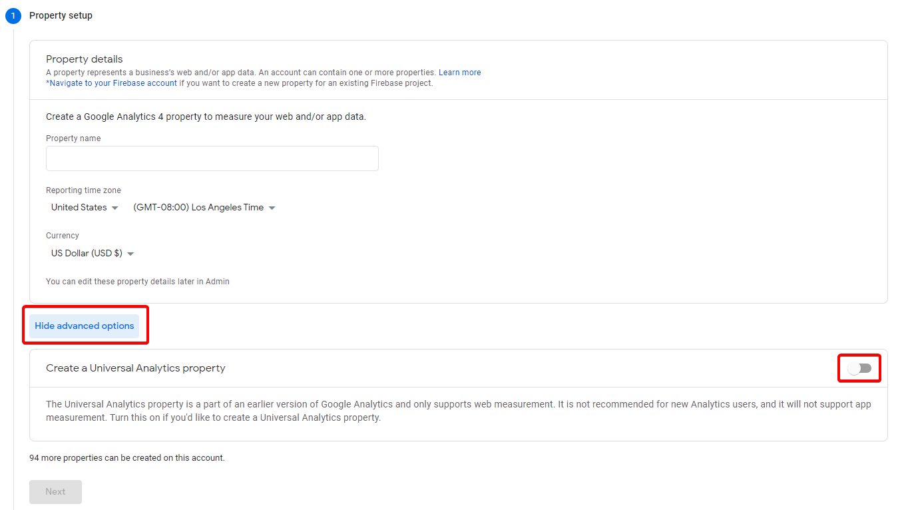Click inside the Property name field
This screenshot has height=510, width=900.
click(x=212, y=158)
